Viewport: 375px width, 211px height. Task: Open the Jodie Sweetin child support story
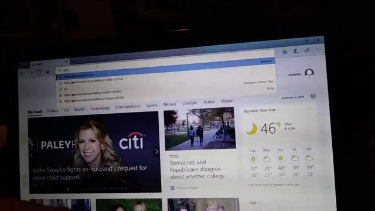click(x=90, y=173)
